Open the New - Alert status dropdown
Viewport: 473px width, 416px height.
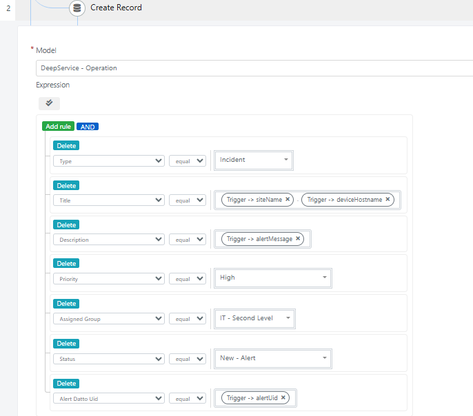[273, 358]
